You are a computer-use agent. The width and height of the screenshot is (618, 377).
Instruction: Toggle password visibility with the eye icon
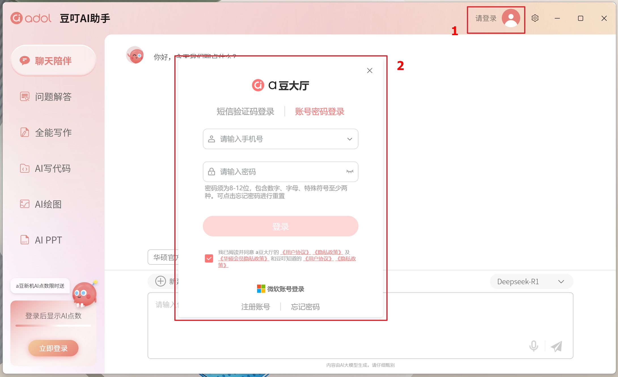click(x=350, y=171)
